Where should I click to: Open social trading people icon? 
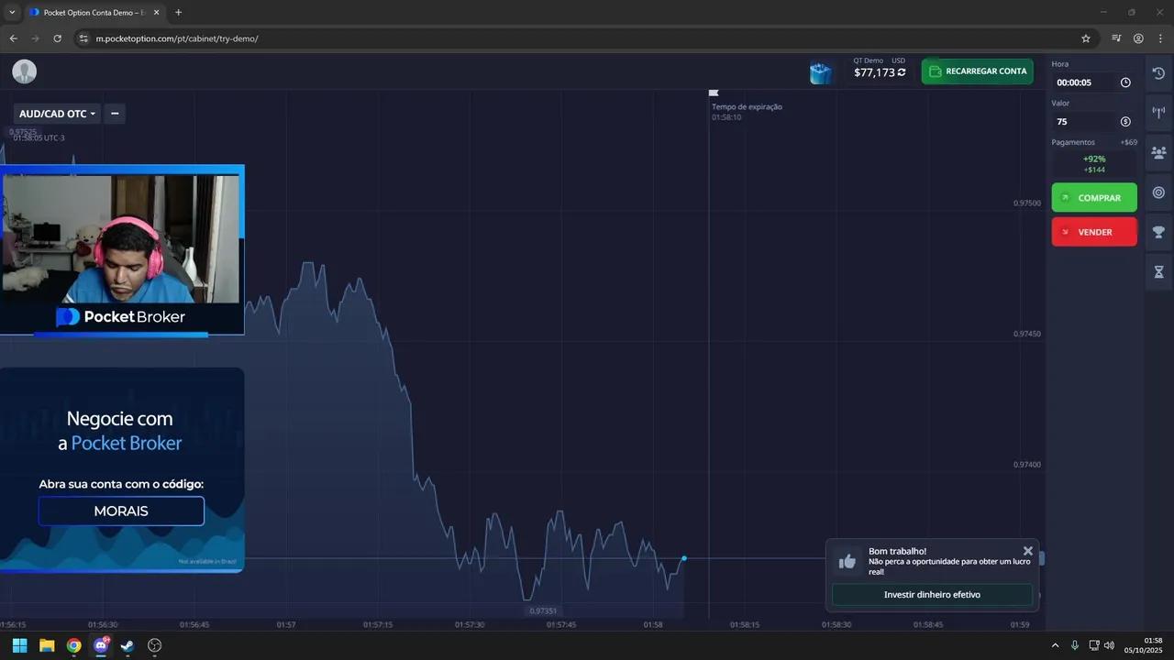coord(1158,153)
